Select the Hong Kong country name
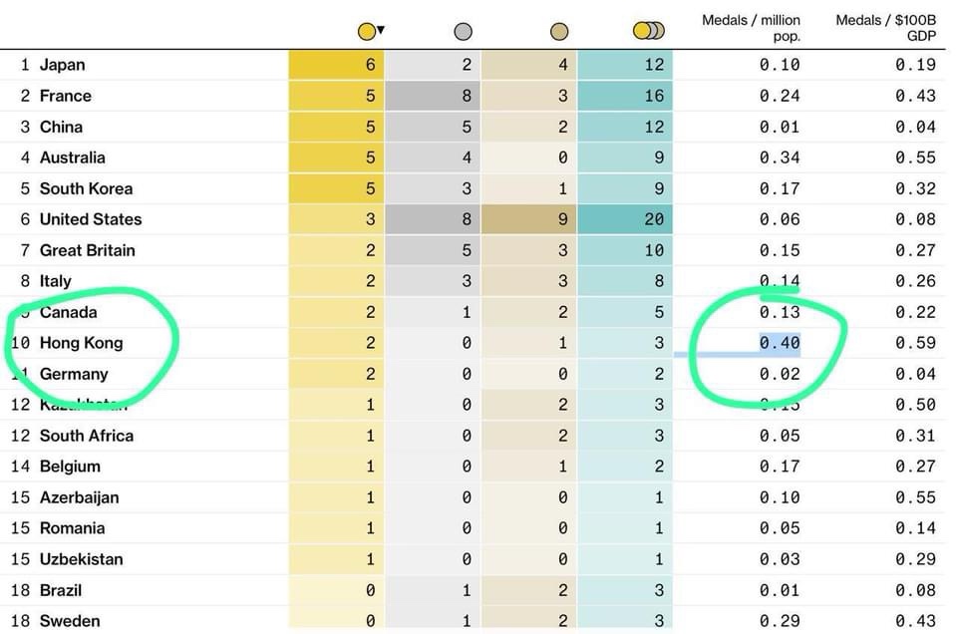 click(81, 343)
